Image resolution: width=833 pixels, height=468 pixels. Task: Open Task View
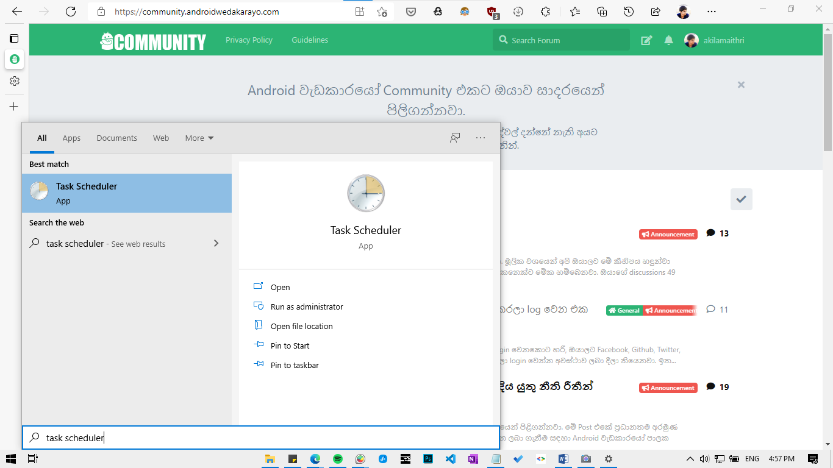point(33,459)
